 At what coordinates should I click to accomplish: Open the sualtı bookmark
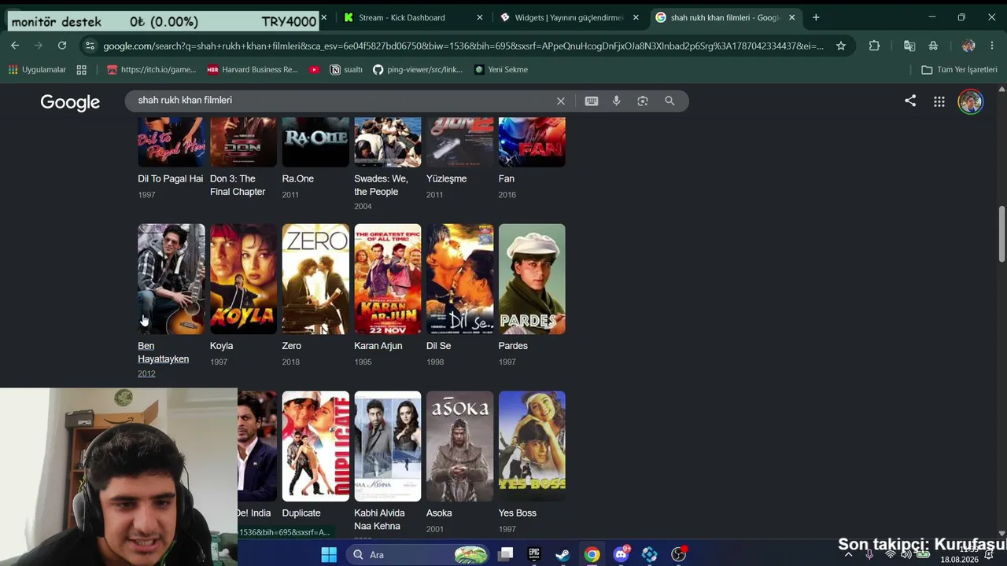pyautogui.click(x=346, y=70)
